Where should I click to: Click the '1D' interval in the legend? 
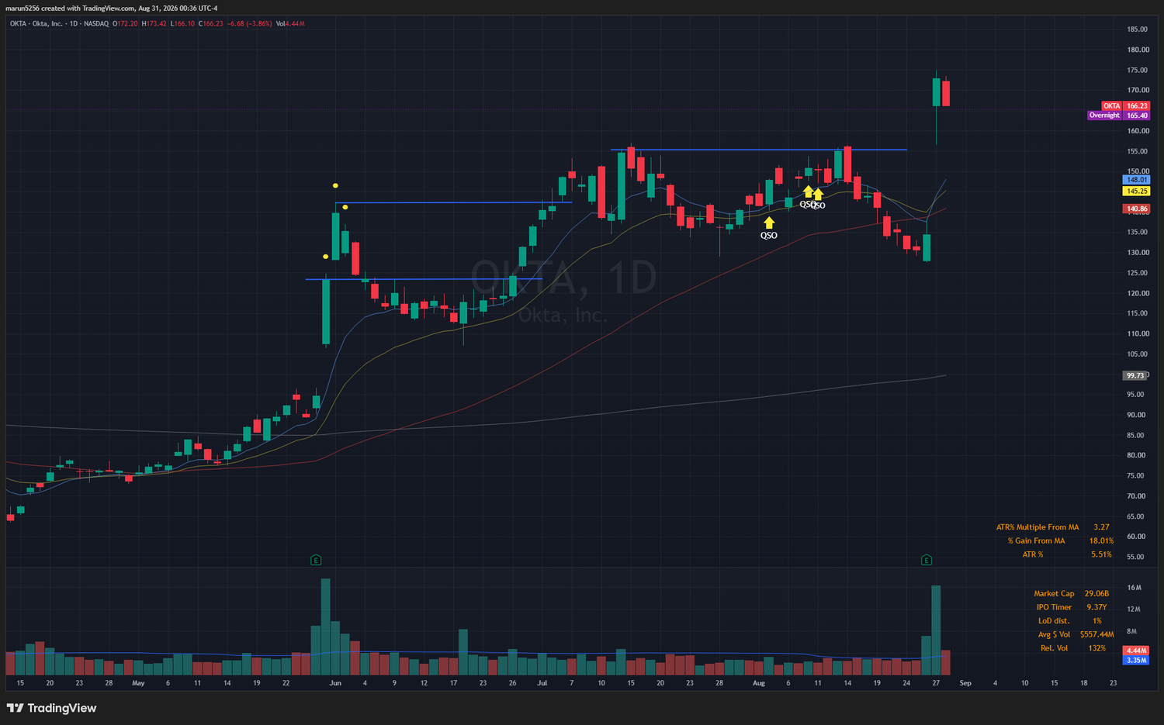[74, 24]
